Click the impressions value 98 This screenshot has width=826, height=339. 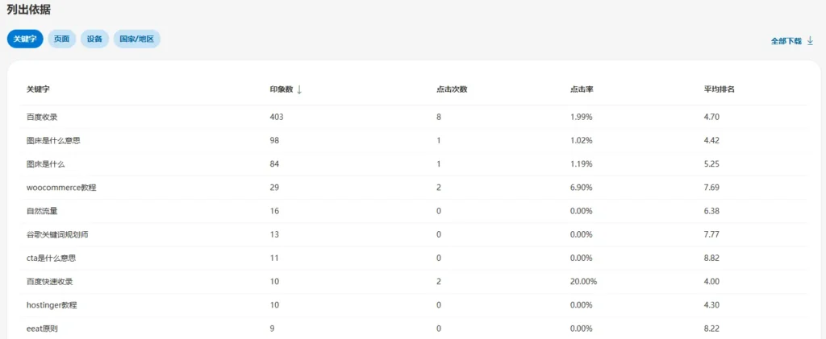click(x=274, y=141)
